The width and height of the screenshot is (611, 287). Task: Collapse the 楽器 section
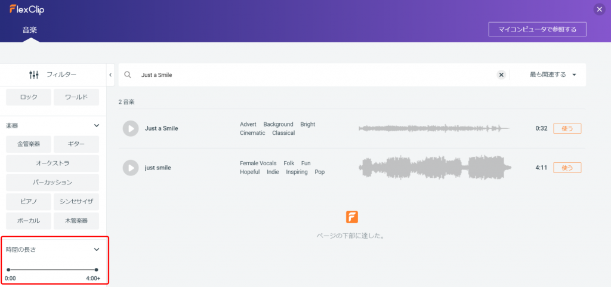(97, 126)
